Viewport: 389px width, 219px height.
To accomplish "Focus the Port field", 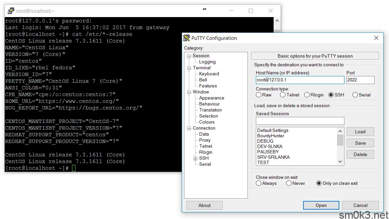I will [360, 80].
